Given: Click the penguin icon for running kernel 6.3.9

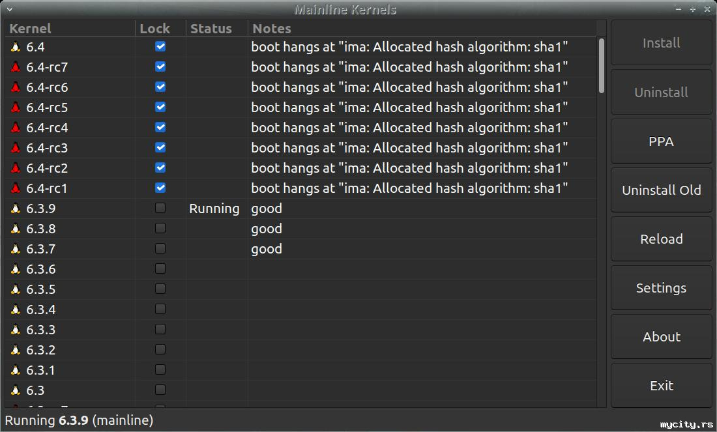Looking at the screenshot, I should pyautogui.click(x=16, y=209).
